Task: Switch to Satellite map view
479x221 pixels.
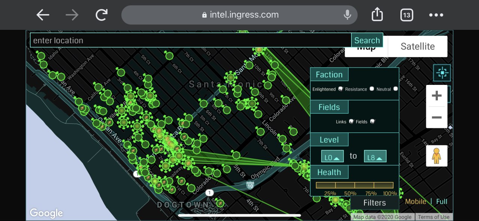Action: pos(418,46)
